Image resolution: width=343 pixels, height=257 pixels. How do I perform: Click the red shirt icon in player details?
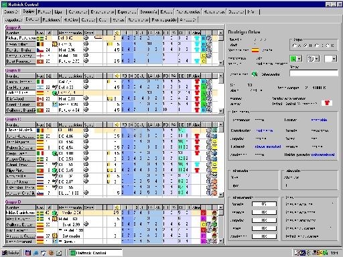click(327, 103)
